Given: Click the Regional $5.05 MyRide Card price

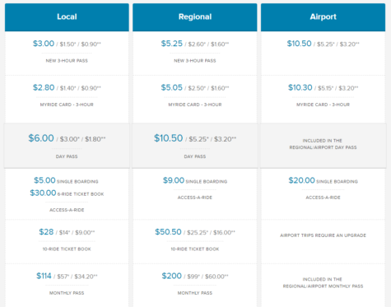Looking at the screenshot, I should coord(172,87).
